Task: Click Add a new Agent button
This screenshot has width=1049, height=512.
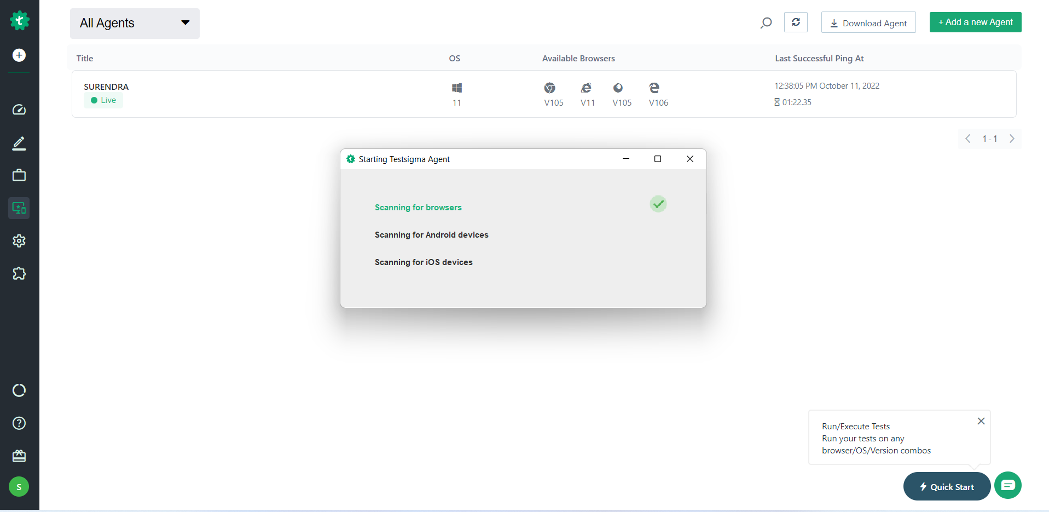Action: click(x=975, y=22)
